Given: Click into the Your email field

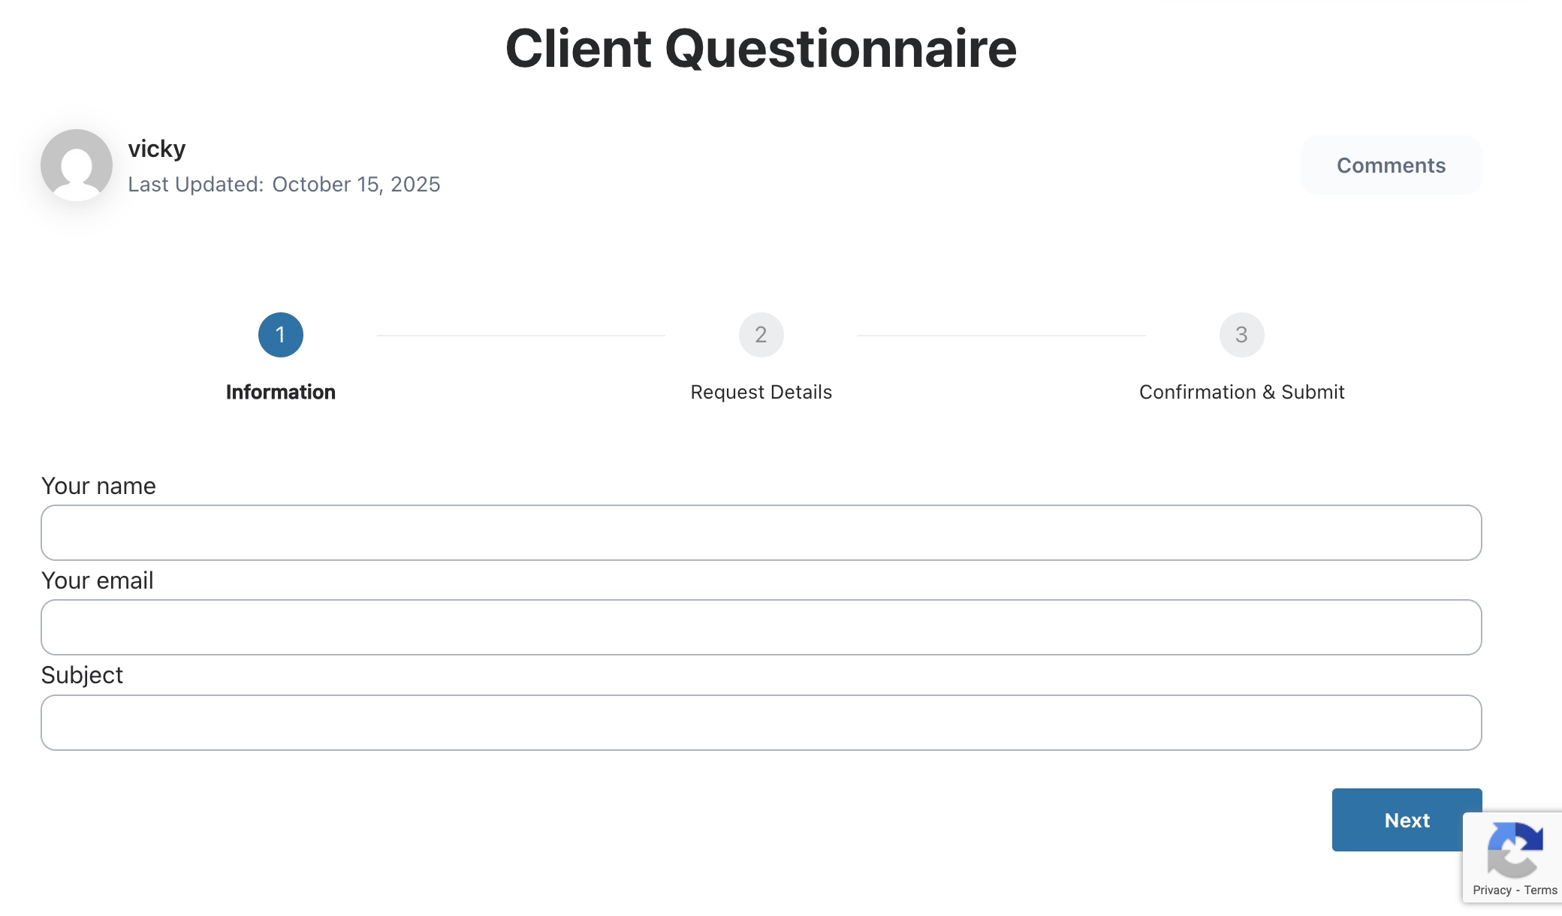Looking at the screenshot, I should click(x=761, y=627).
